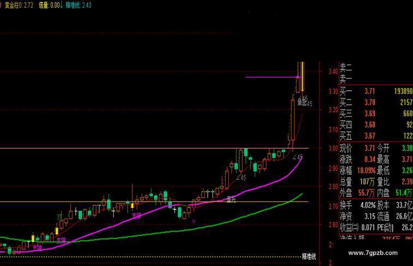Click the 最低 value 3.26
Screen dimensions: 413x266
pos(407,170)
